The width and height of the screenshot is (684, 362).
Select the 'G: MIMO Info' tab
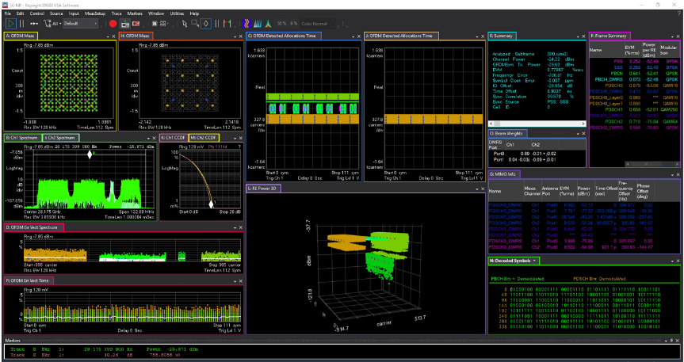(x=504, y=174)
